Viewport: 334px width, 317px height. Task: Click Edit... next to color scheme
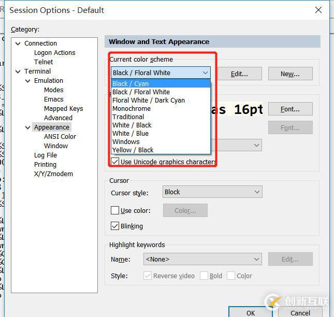(239, 74)
